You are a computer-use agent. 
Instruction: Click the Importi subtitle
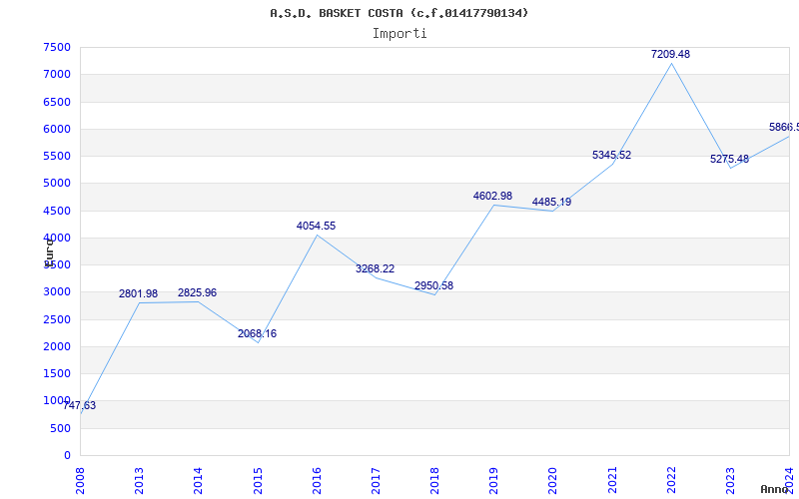[x=399, y=34]
